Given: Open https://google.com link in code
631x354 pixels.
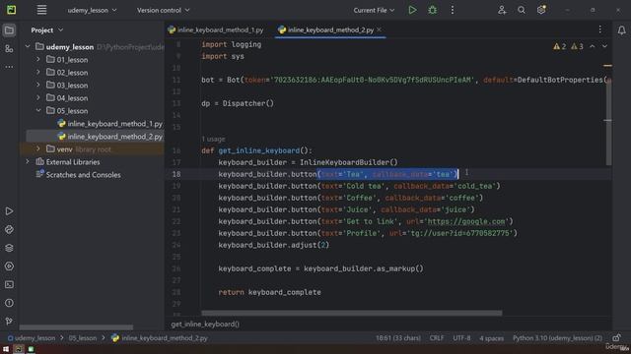Looking at the screenshot, I should [466, 221].
